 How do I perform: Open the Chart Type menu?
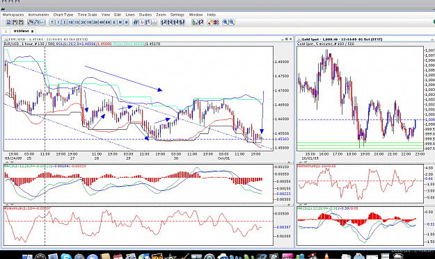pyautogui.click(x=63, y=15)
